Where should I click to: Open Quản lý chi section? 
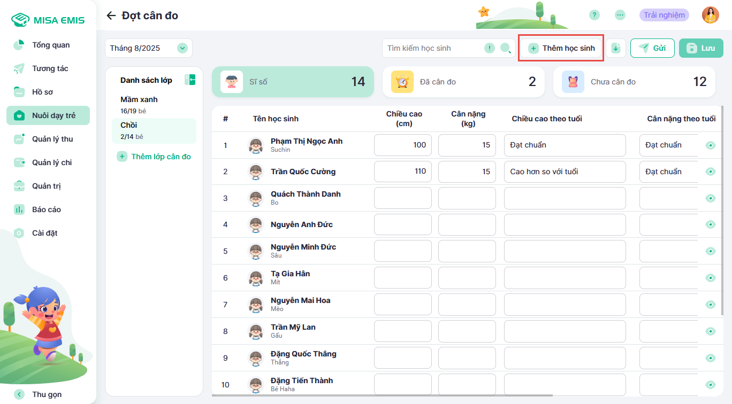(x=48, y=162)
